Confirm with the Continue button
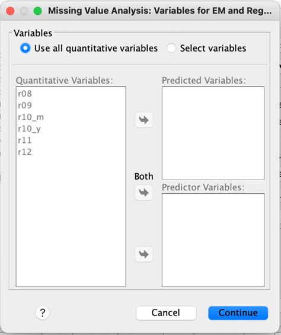The image size is (281, 335). [x=238, y=313]
